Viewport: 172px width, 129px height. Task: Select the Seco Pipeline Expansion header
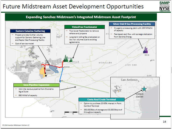[37, 85]
